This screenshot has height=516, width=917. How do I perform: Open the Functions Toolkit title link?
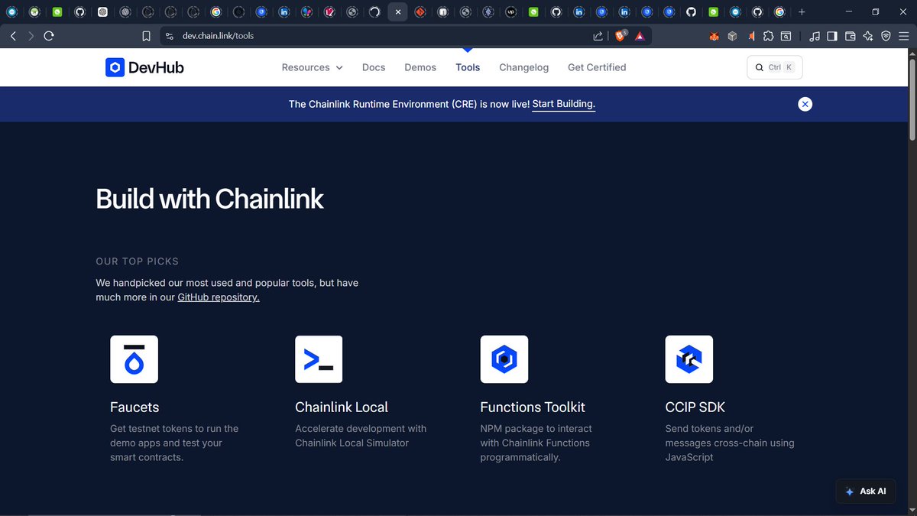[x=533, y=407]
